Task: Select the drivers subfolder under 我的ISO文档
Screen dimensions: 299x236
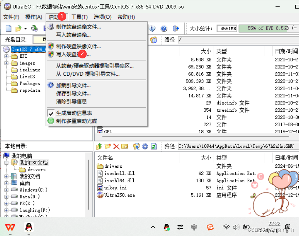Action: [37, 169]
